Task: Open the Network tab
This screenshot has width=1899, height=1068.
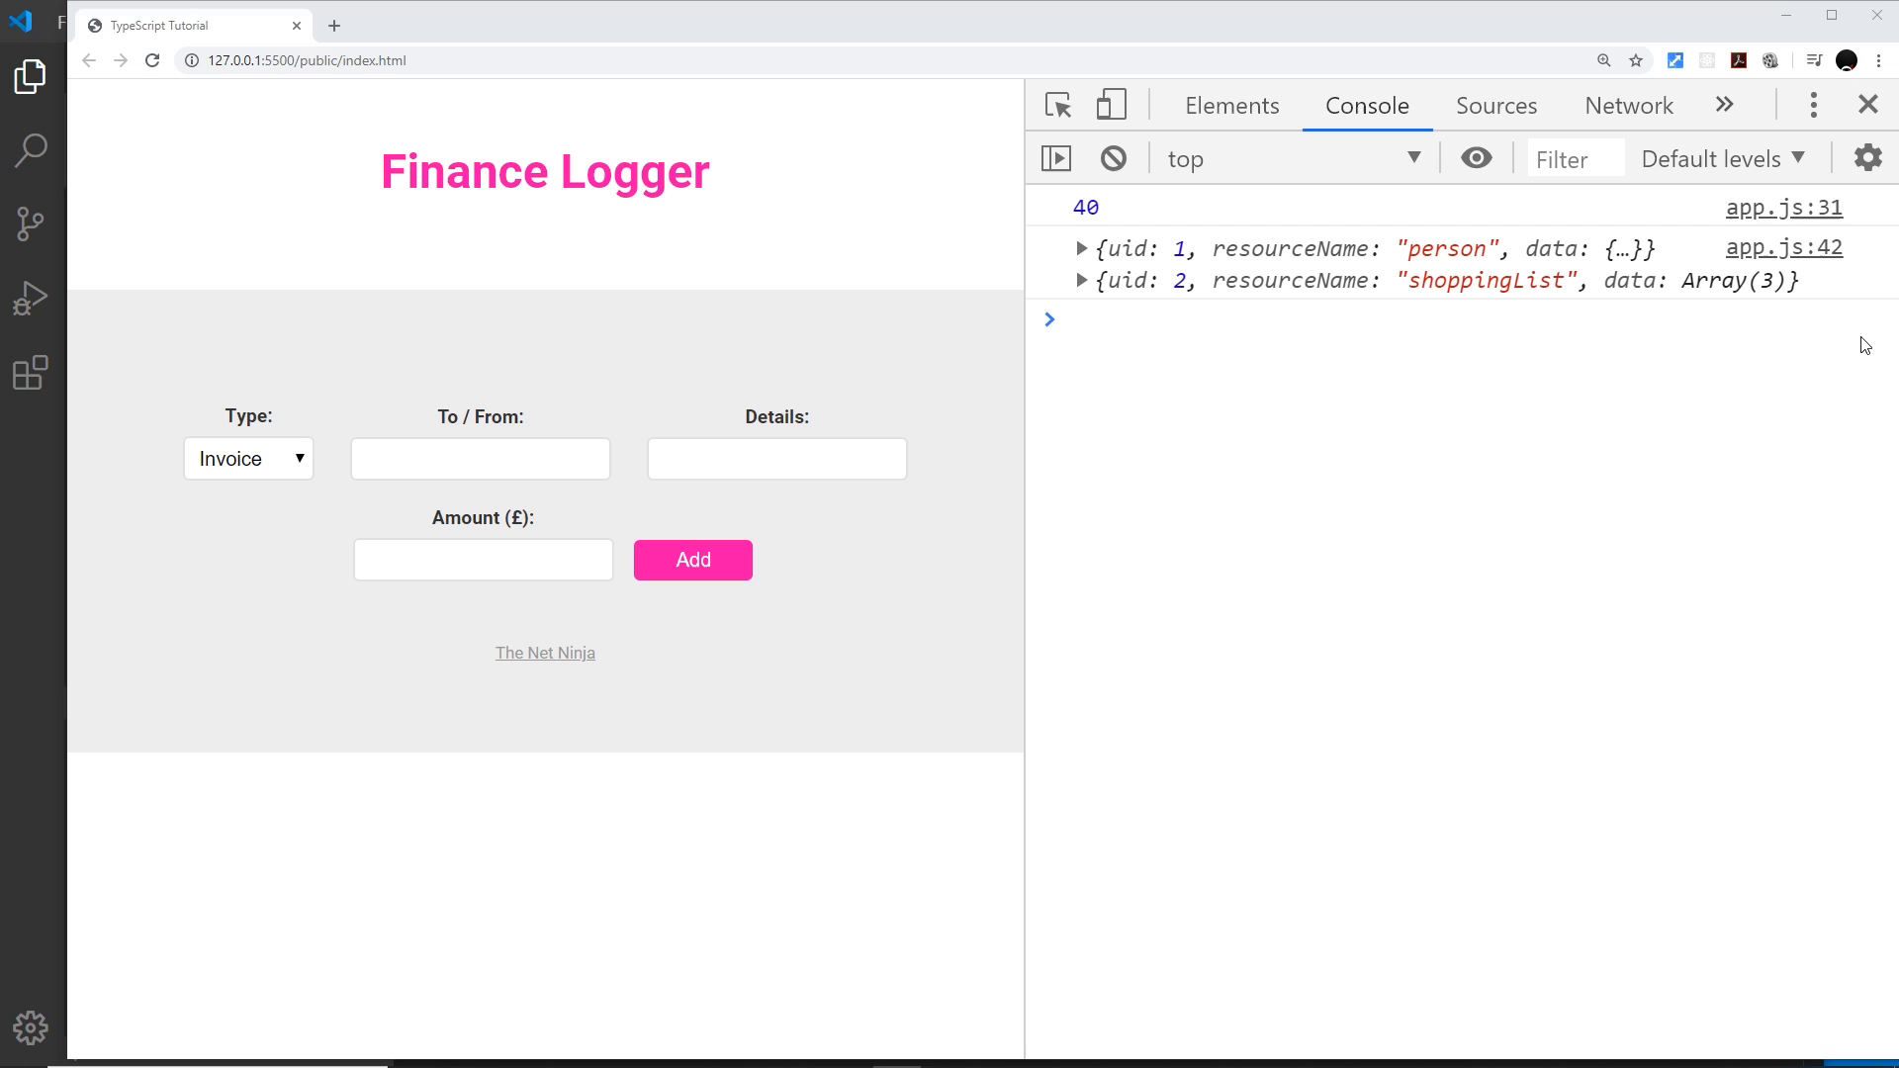Action: point(1629,106)
